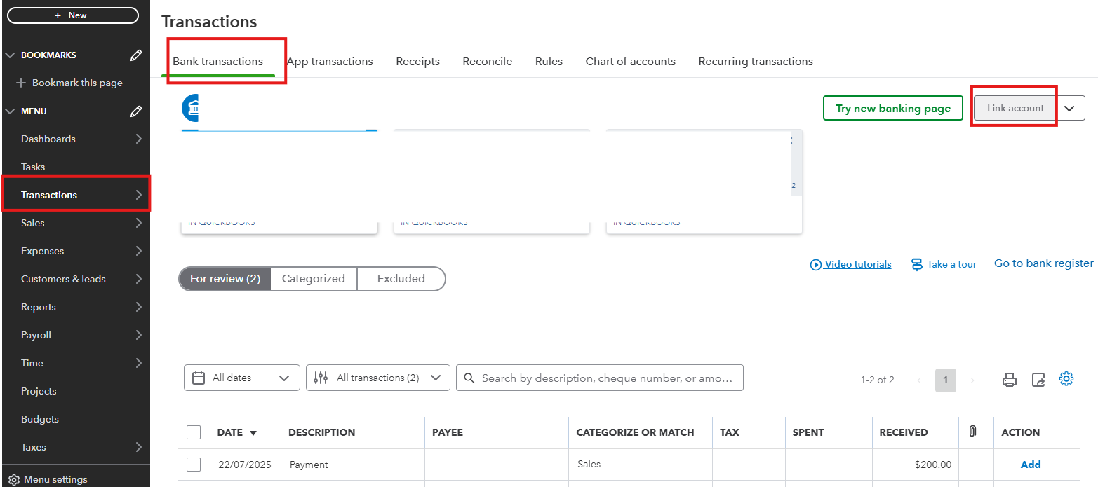The image size is (1098, 487).
Task: Edit menu with the pencil icon
Action: pyautogui.click(x=136, y=111)
